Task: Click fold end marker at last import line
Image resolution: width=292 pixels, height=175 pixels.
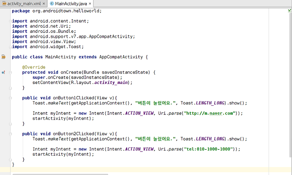Action: click(x=10, y=47)
